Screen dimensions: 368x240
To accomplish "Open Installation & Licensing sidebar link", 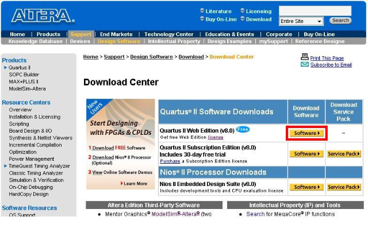I will coord(34,117).
